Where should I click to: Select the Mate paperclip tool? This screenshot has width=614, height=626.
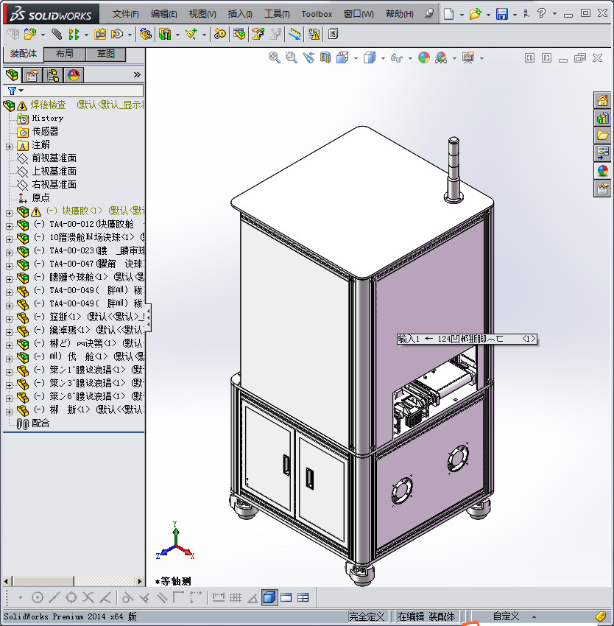[57, 35]
